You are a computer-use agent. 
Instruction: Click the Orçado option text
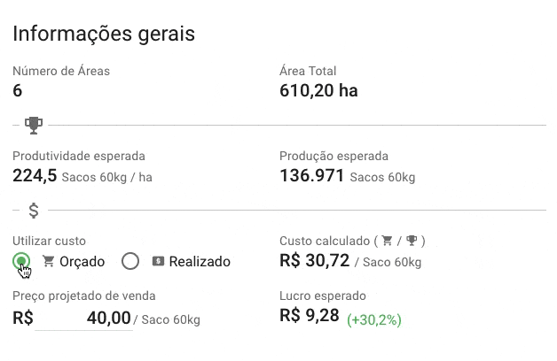coord(82,261)
